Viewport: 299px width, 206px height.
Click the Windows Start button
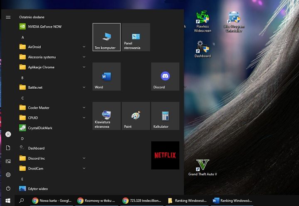click(x=8, y=201)
